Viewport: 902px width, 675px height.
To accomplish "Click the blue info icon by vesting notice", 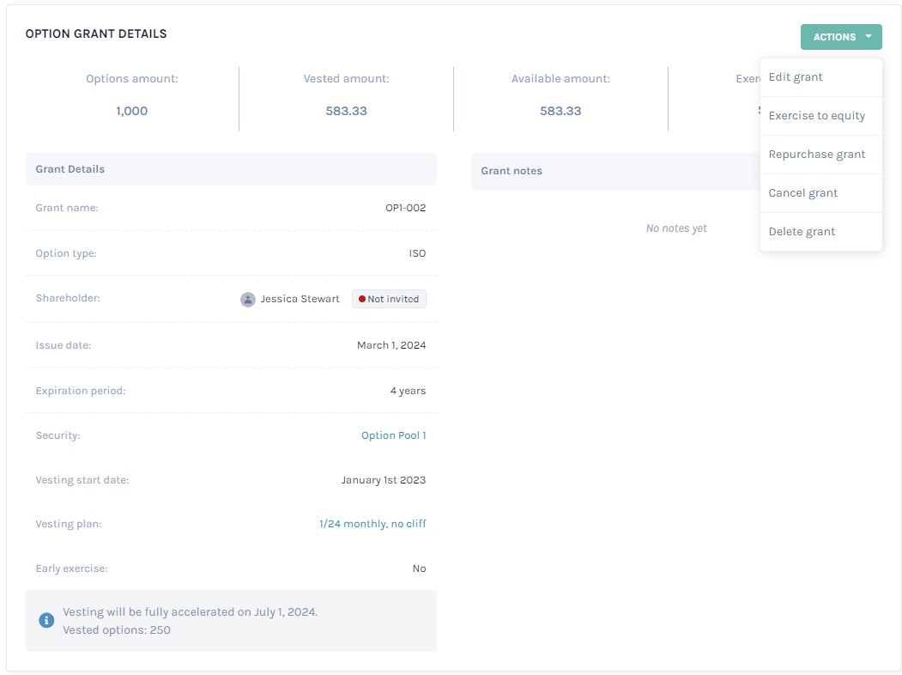I will [46, 620].
